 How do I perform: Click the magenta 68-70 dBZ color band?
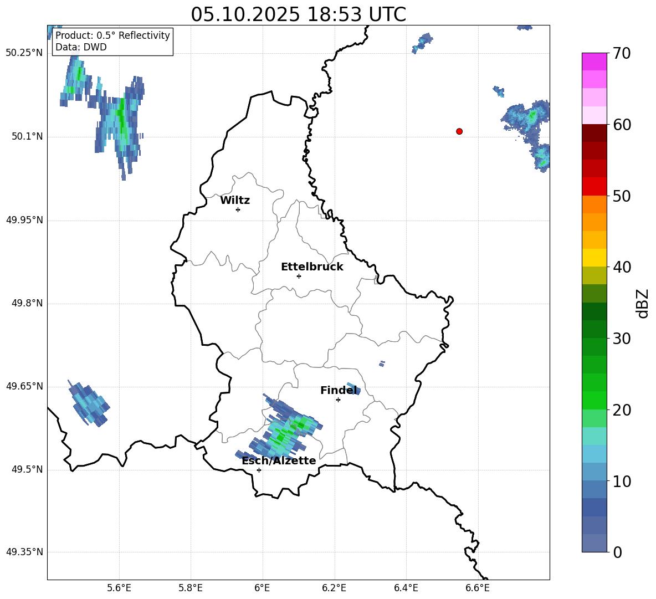coord(594,62)
